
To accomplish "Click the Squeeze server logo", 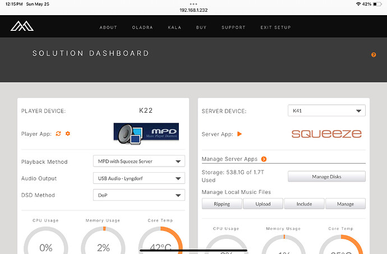I will coord(326,134).
